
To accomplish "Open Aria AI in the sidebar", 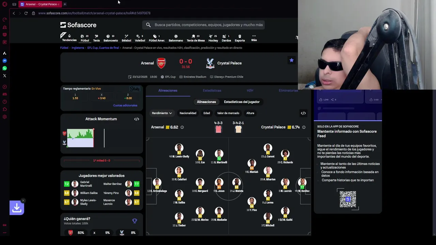I will coord(5,53).
